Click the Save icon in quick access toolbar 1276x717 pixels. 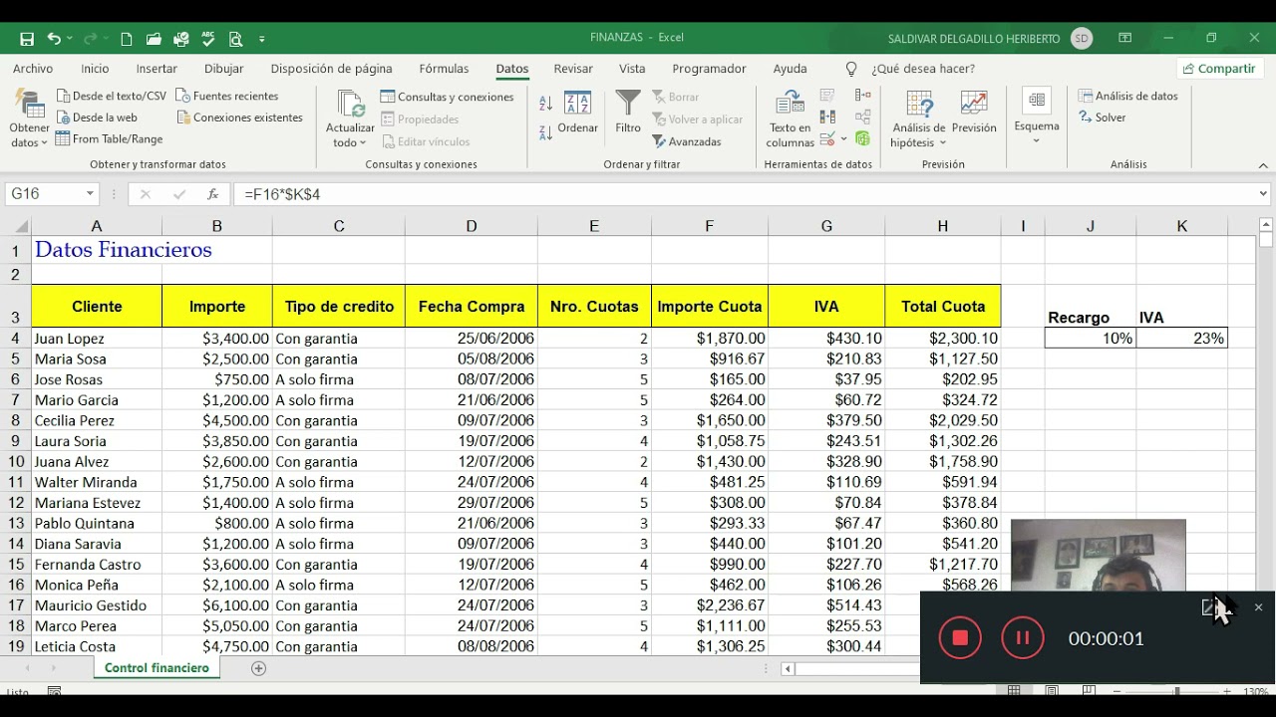click(27, 39)
